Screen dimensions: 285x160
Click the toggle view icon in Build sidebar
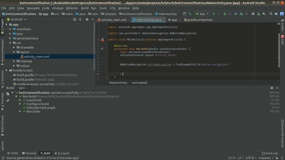click(8, 94)
